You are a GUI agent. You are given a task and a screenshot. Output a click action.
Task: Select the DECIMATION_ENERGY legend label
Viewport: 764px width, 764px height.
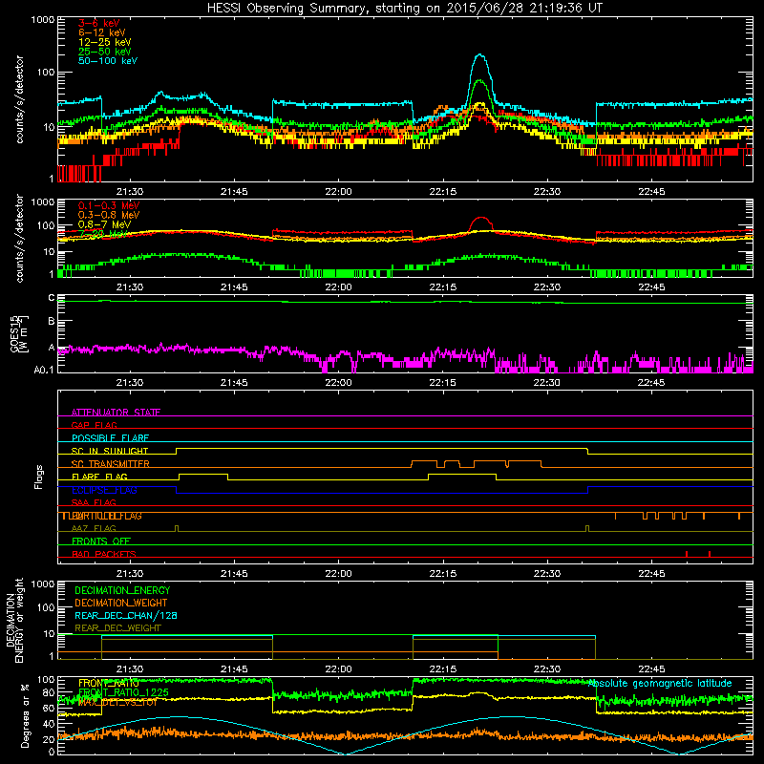[x=122, y=590]
